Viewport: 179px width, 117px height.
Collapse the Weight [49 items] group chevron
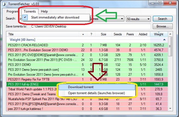pos(165,40)
